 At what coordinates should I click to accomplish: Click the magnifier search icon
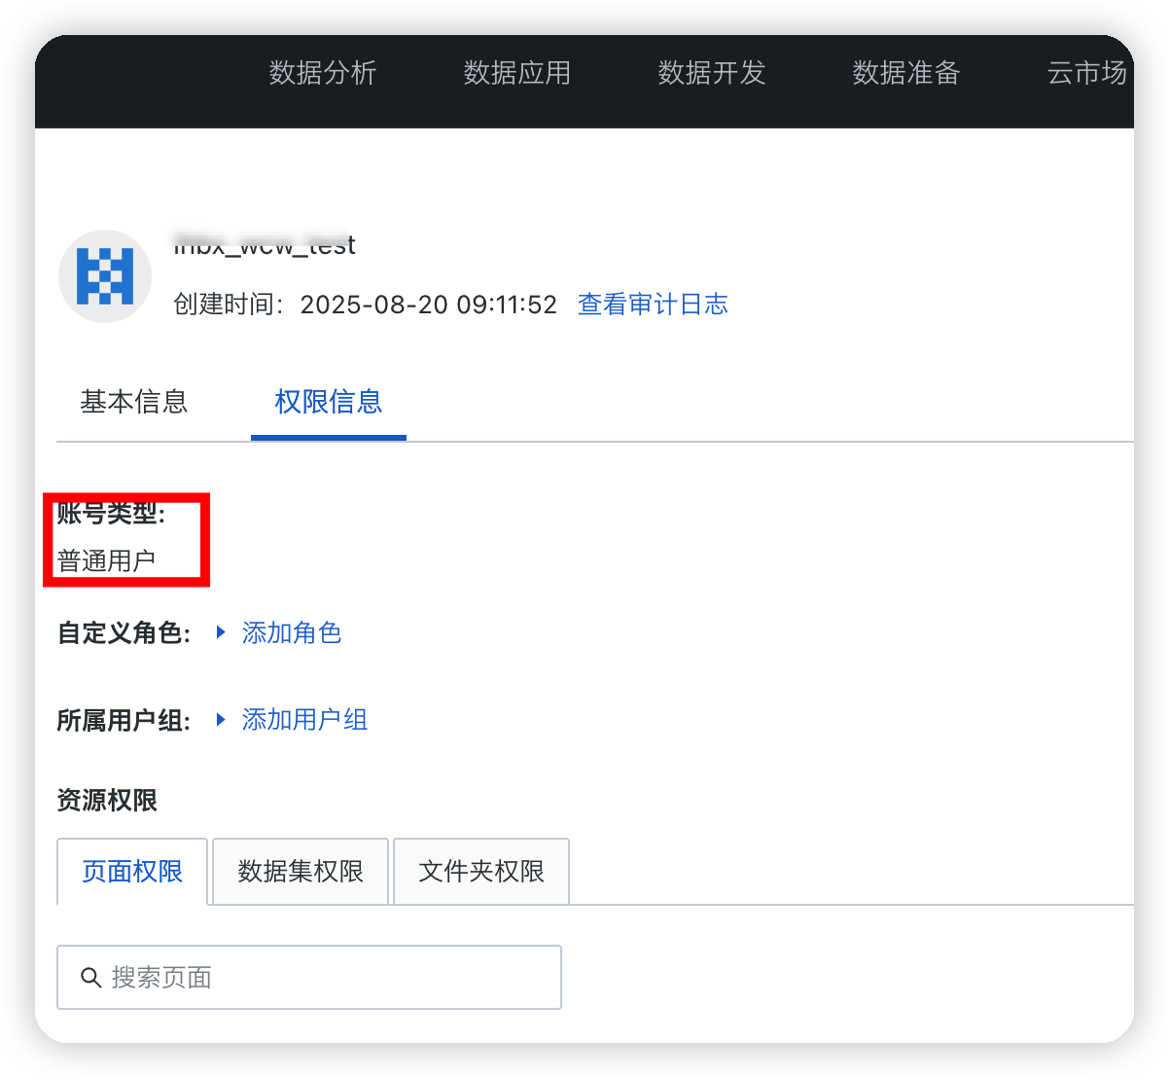[90, 978]
